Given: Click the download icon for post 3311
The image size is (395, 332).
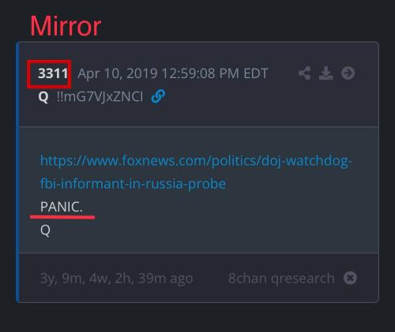Looking at the screenshot, I should click(x=326, y=73).
